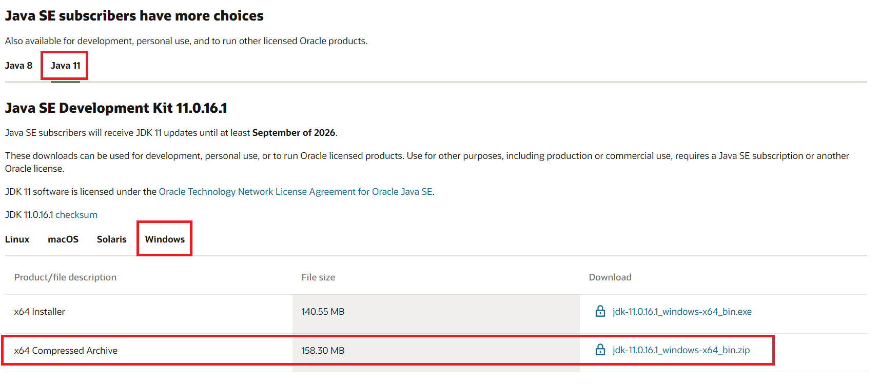Open the JDK 11.0.16.1 checksum link

76,215
